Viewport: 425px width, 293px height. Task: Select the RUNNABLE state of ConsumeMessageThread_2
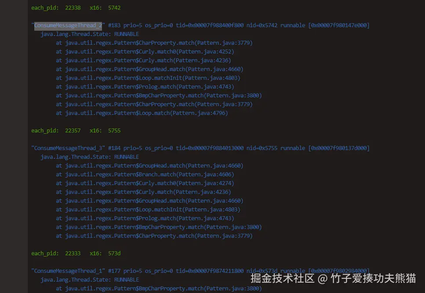tap(126, 34)
